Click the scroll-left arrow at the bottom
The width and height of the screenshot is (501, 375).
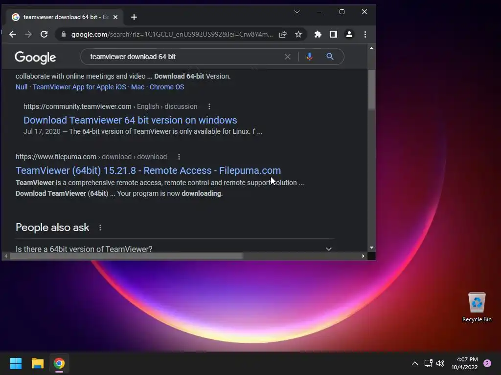coord(6,256)
